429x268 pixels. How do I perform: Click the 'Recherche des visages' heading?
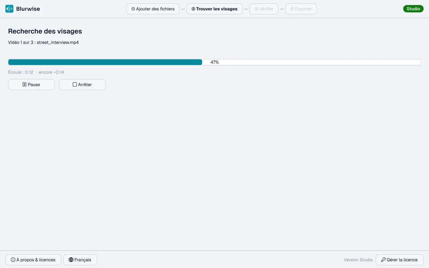[45, 31]
